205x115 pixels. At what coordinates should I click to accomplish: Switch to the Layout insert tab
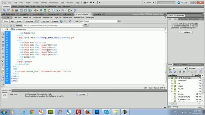click(14, 6)
